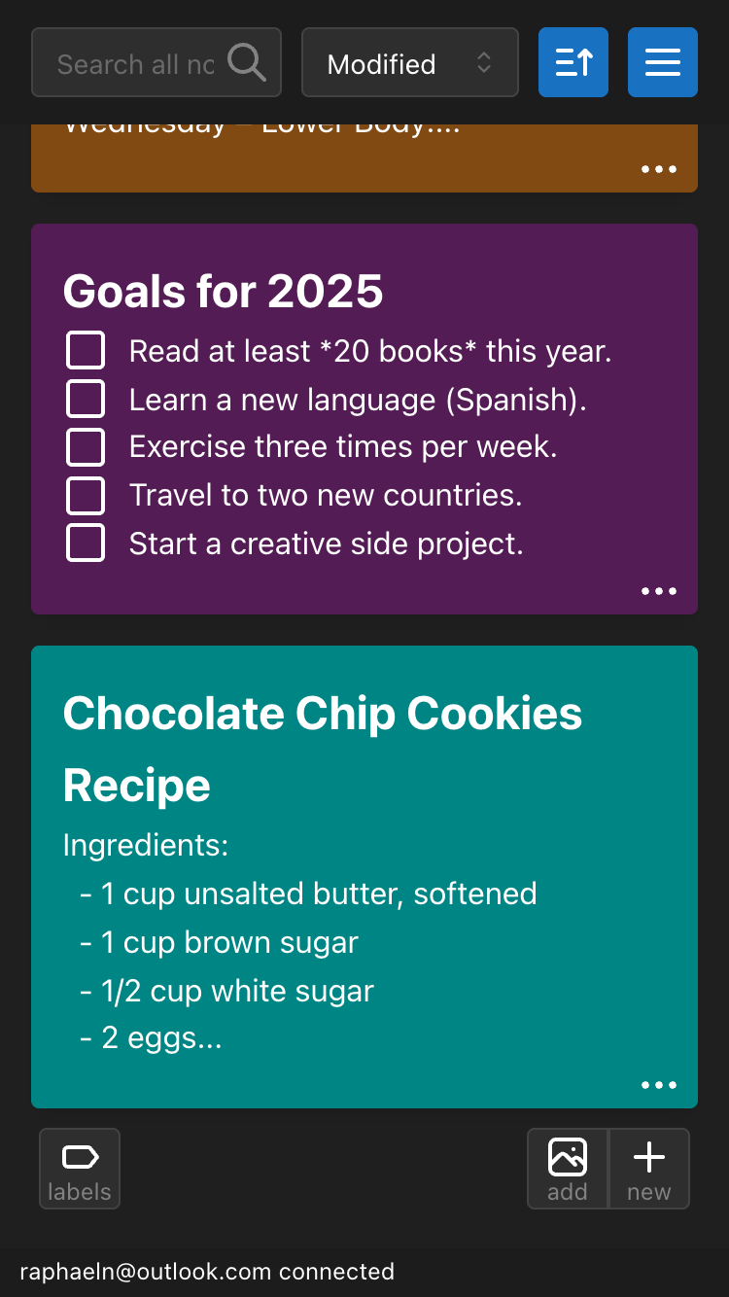
Task: Open the Chocolate Chip Cookies Recipe note
Action: (x=323, y=749)
